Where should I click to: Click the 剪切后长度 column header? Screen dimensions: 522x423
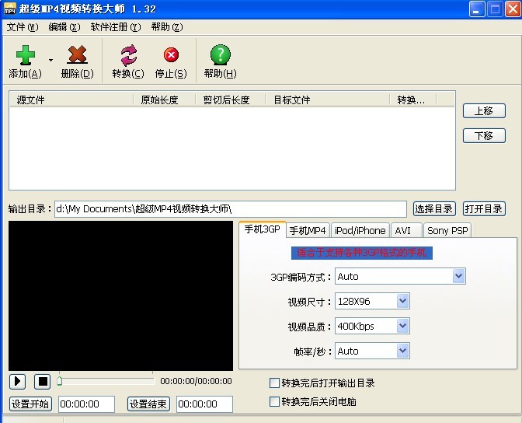(231, 100)
